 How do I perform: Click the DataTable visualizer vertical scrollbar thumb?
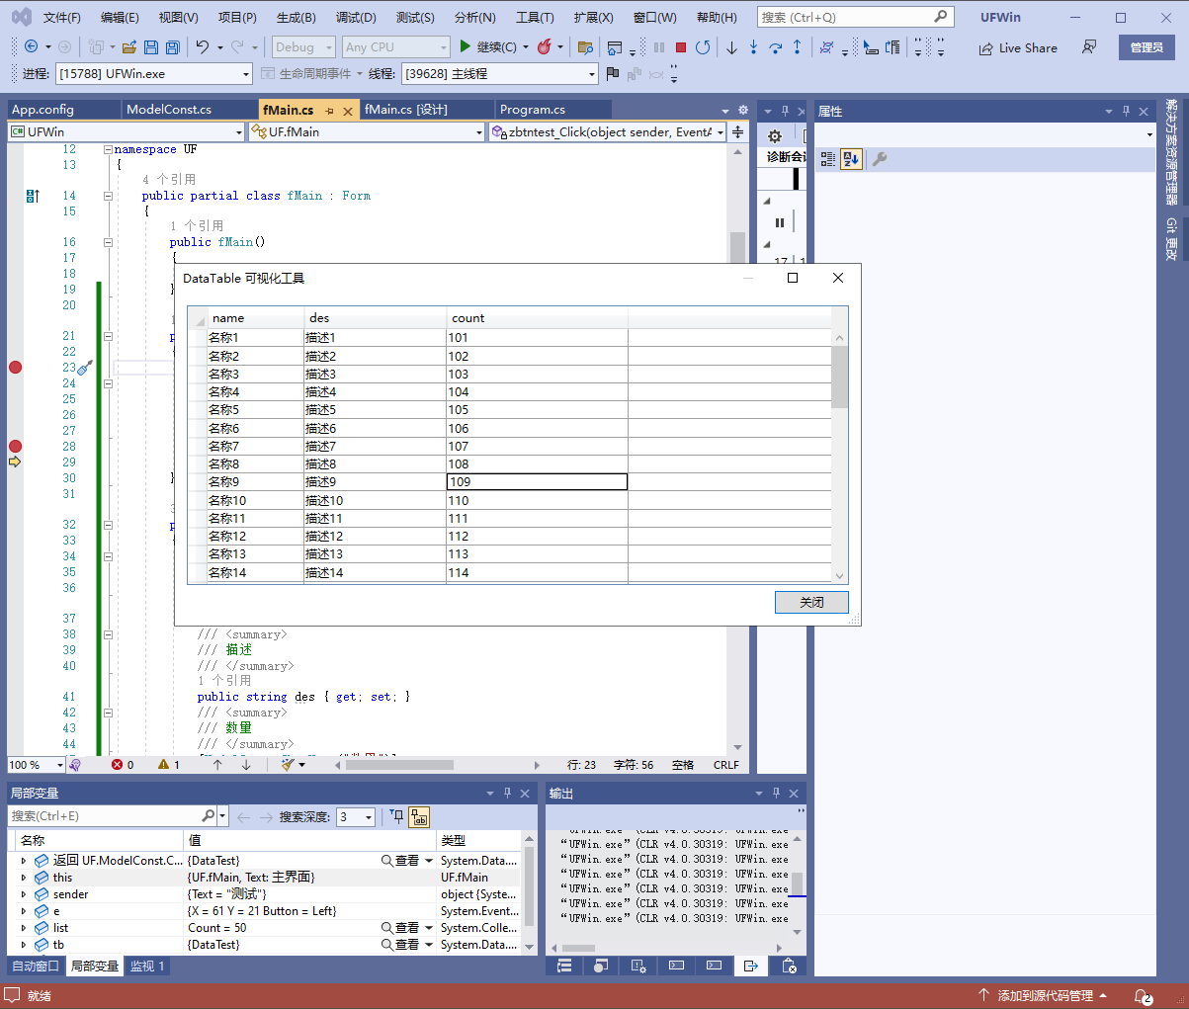[839, 377]
